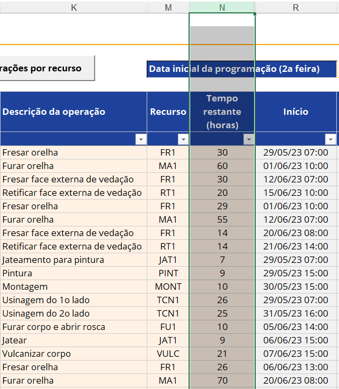Select column M header

click(x=169, y=7)
